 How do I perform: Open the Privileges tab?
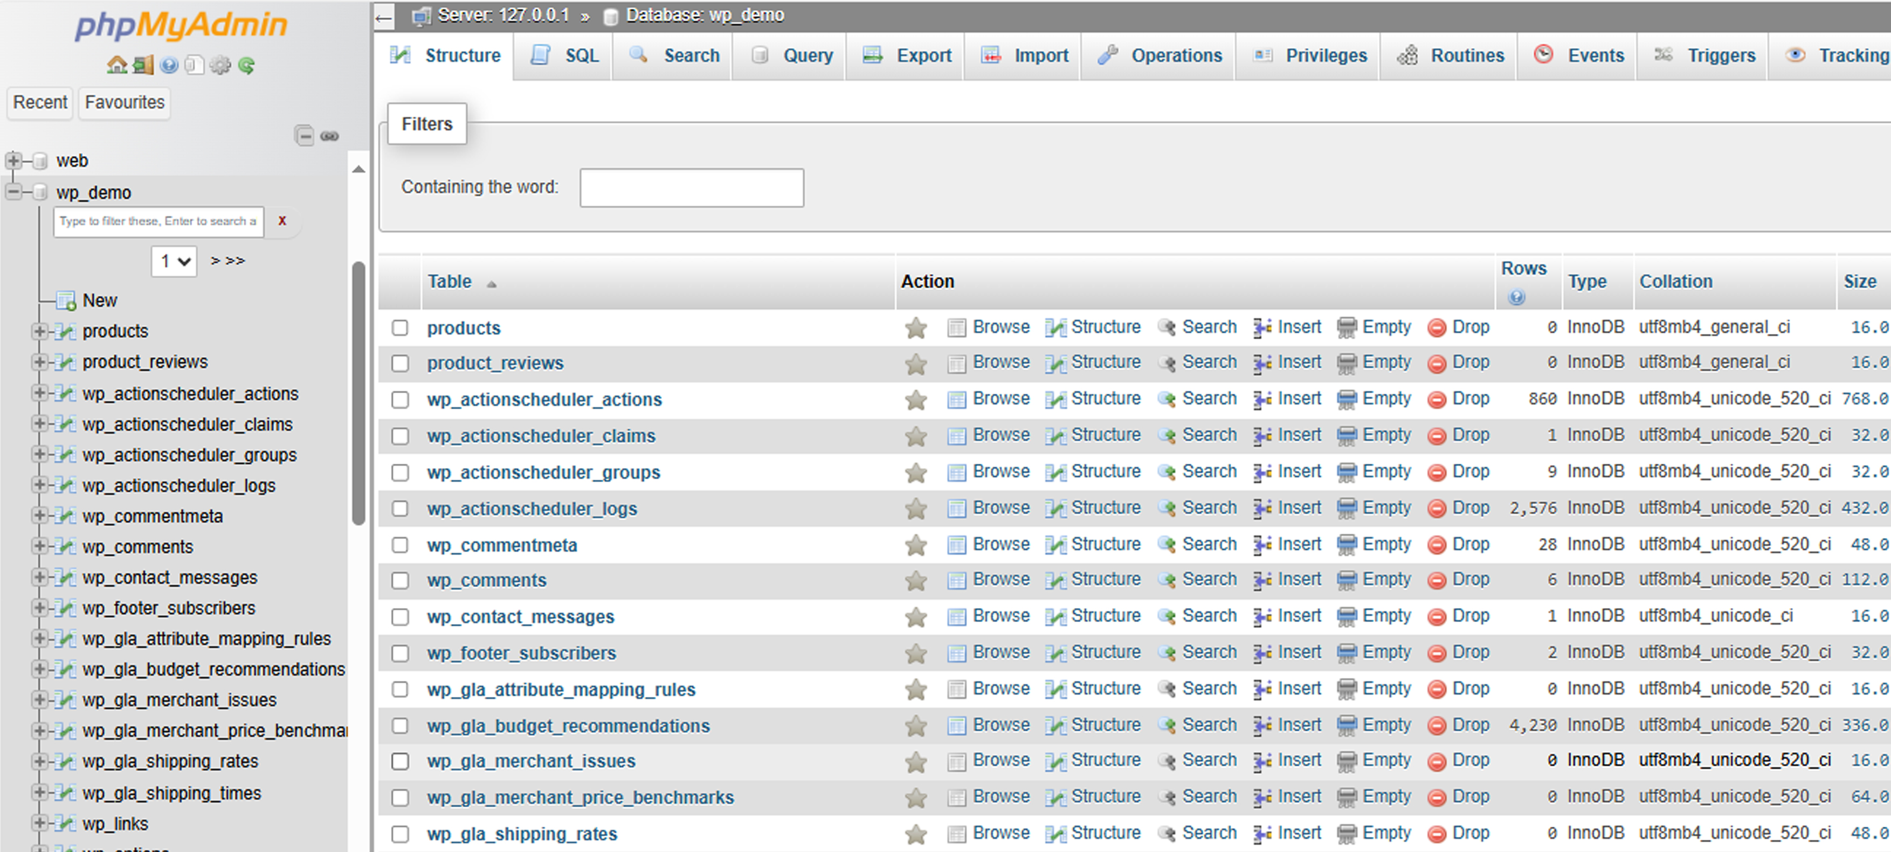coord(1309,55)
